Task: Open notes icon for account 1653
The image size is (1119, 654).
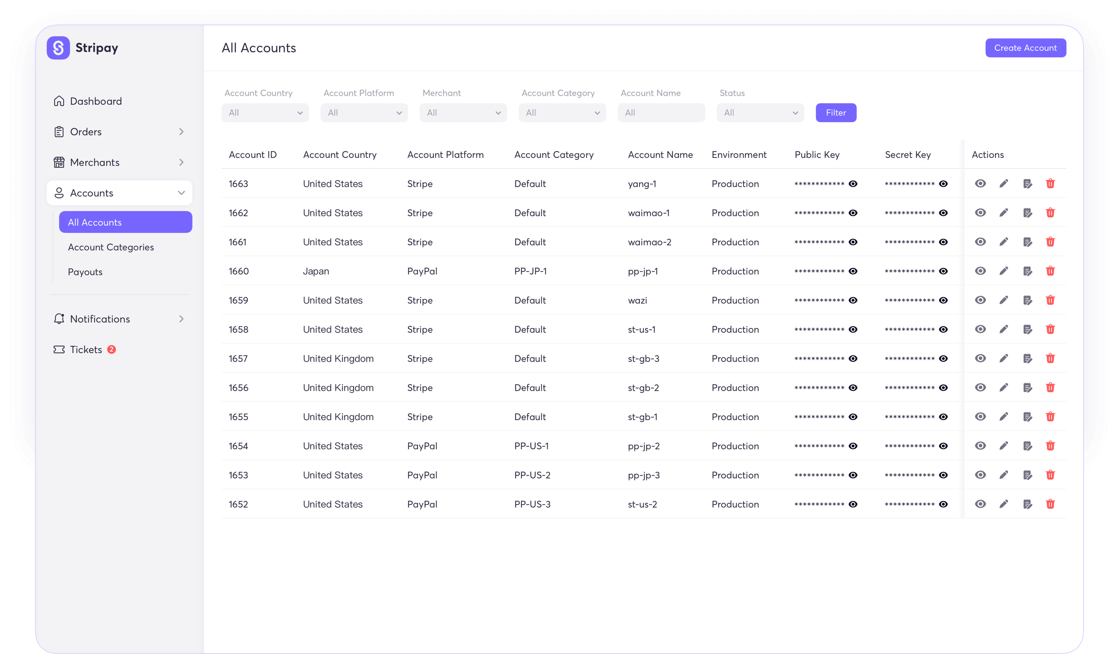Action: [1027, 475]
